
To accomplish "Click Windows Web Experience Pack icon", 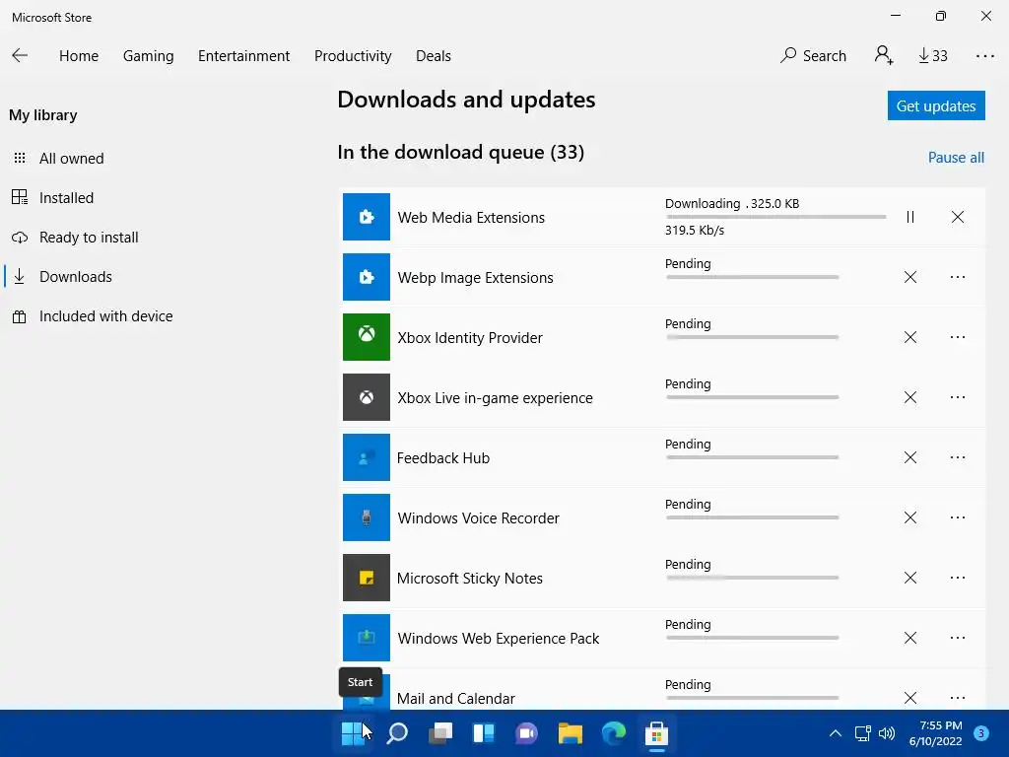I will tap(367, 638).
